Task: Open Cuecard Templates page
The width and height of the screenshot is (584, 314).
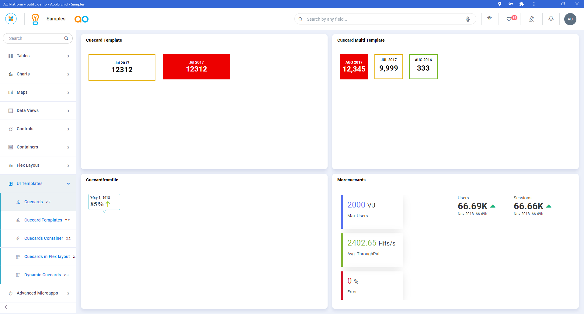Action: point(43,220)
